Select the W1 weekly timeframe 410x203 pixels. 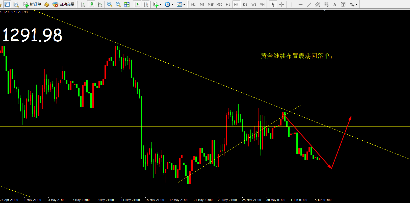[254, 5]
